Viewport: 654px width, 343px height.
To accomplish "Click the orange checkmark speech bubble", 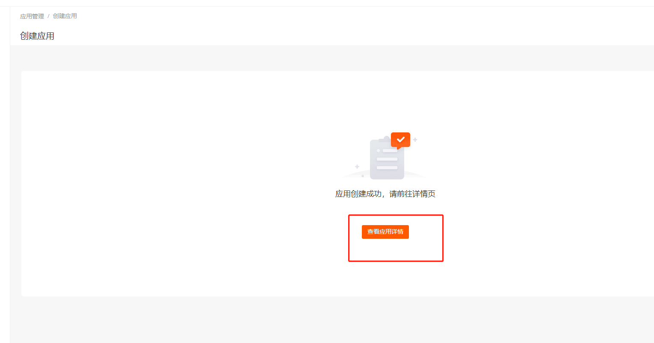I will 400,141.
